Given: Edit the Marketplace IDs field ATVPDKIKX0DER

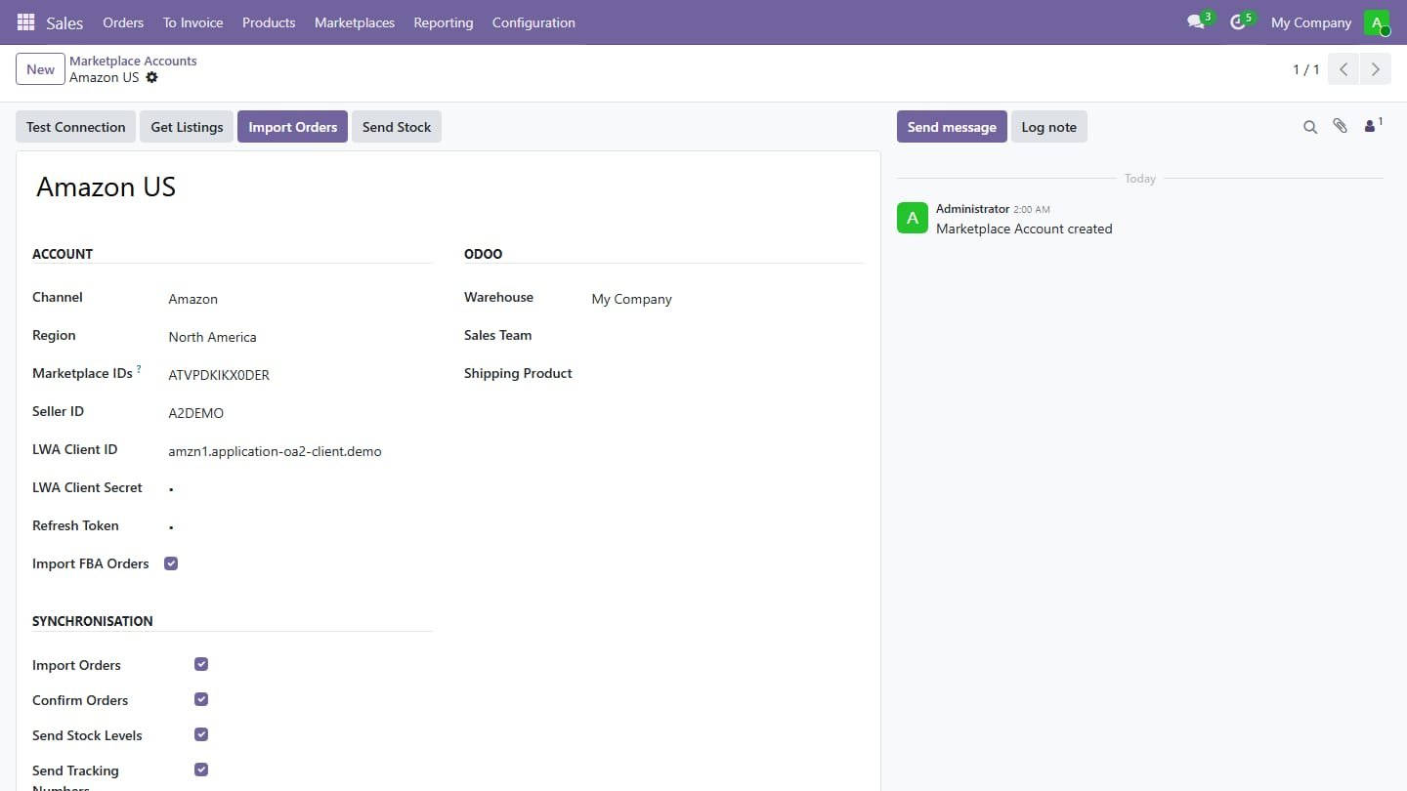Looking at the screenshot, I should (x=300, y=375).
